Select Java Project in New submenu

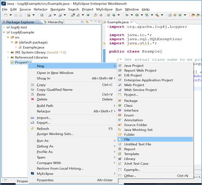(x=155, y=66)
